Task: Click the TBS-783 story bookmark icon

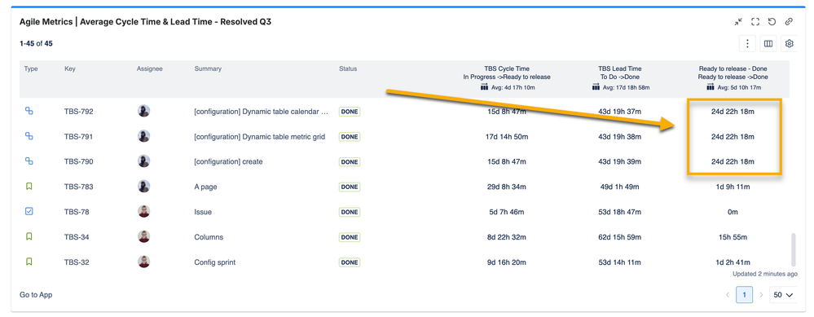Action: [29, 187]
